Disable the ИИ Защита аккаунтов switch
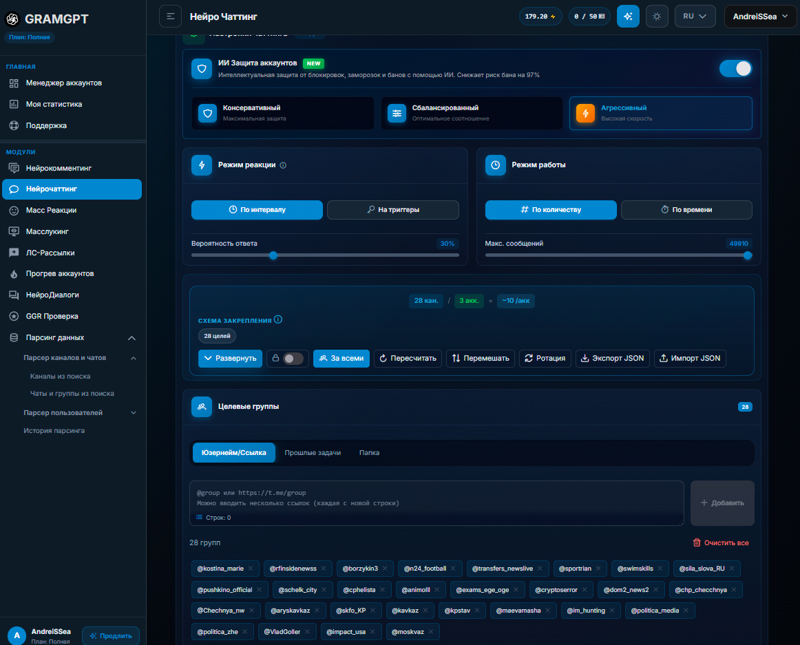This screenshot has height=645, width=800. [735, 68]
